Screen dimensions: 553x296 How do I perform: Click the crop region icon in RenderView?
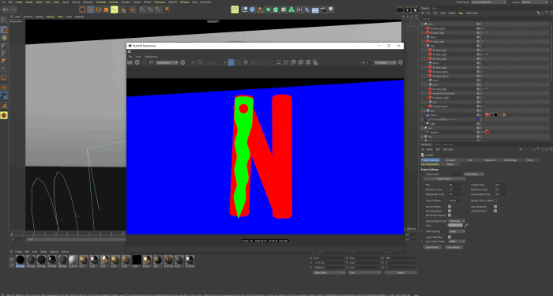click(201, 62)
